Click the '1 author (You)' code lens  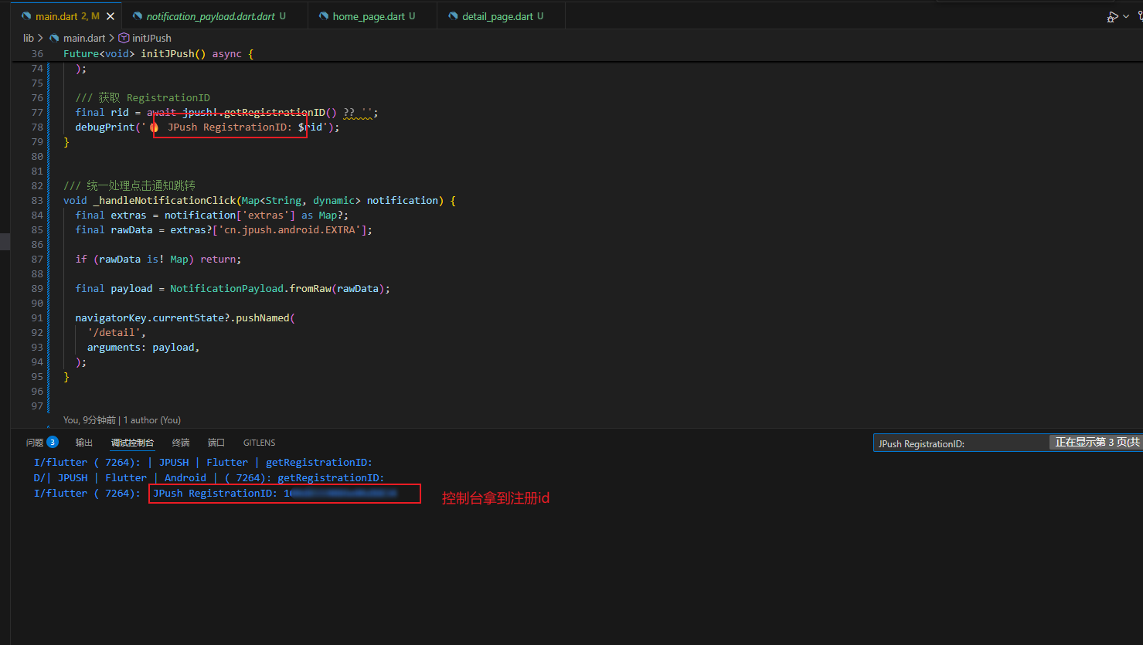click(152, 420)
